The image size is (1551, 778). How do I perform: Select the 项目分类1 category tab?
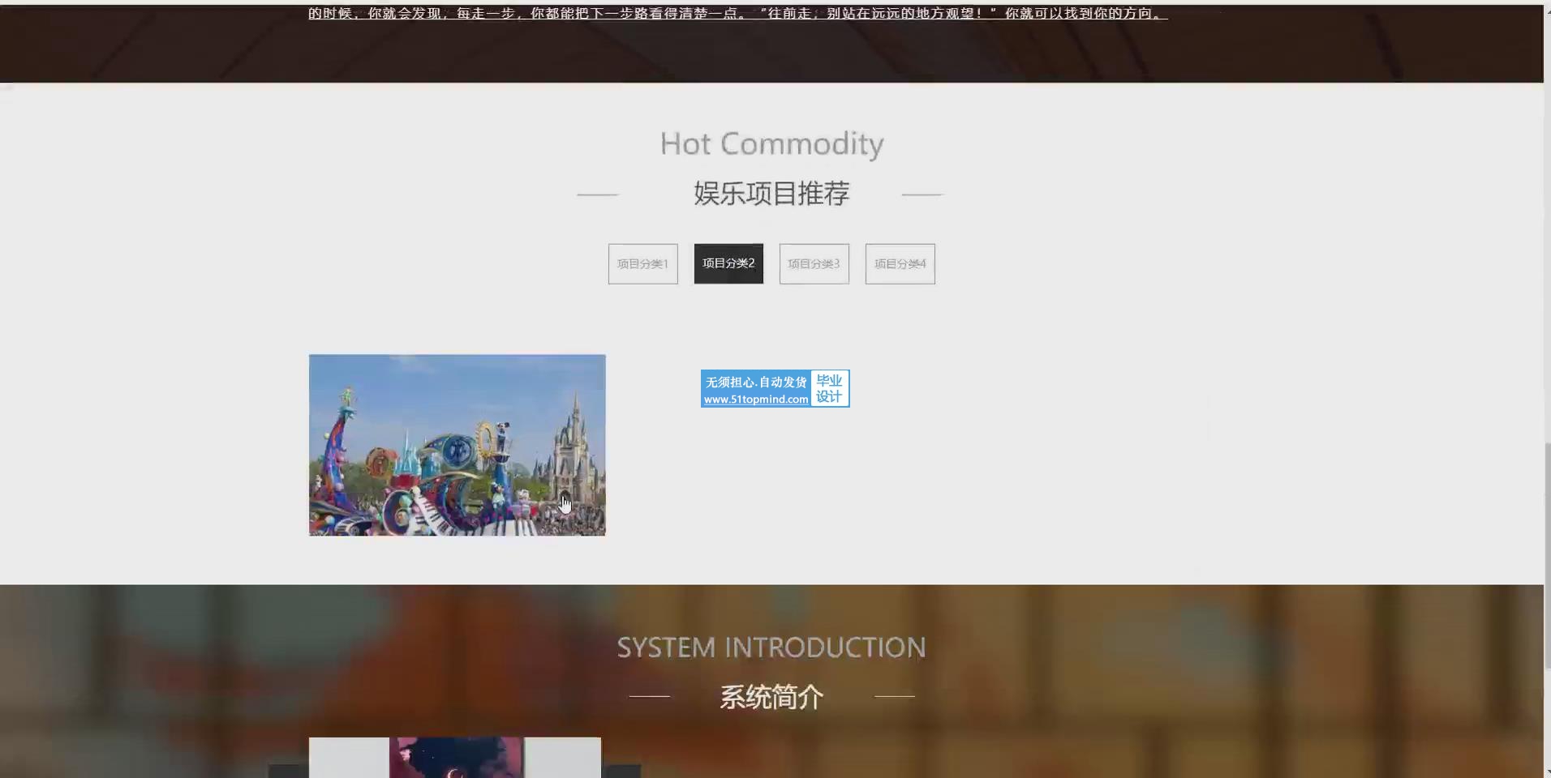point(642,264)
